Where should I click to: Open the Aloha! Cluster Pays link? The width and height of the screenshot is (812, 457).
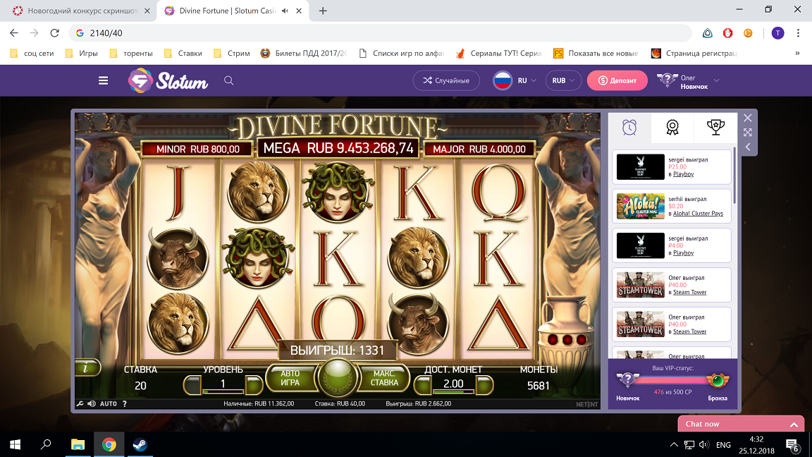(x=698, y=214)
